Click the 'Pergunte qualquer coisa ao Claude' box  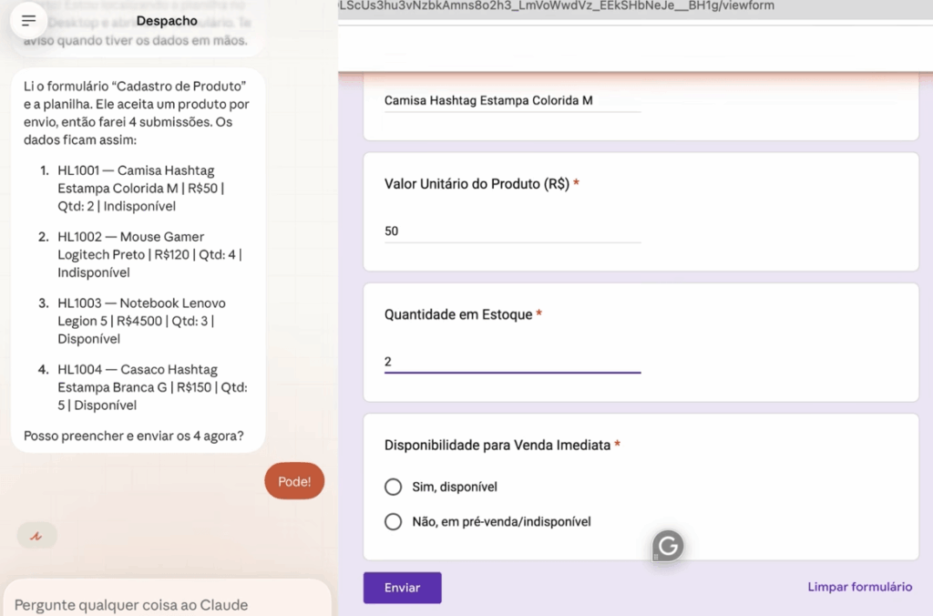[x=168, y=600]
